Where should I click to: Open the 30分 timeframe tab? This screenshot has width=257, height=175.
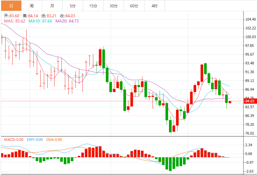(113, 6)
